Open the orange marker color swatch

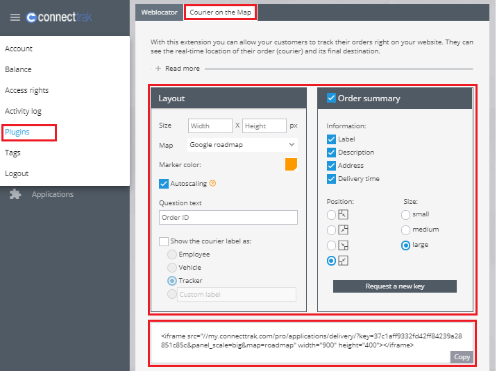291,164
